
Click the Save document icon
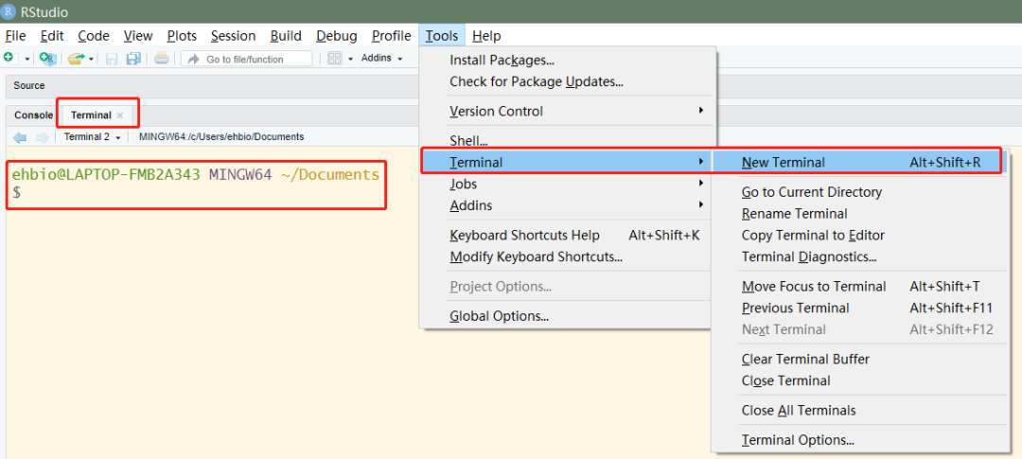[x=112, y=59]
